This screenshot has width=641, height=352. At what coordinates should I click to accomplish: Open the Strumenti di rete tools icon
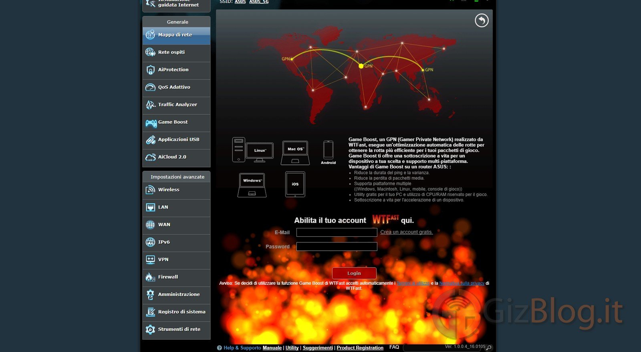coord(150,329)
